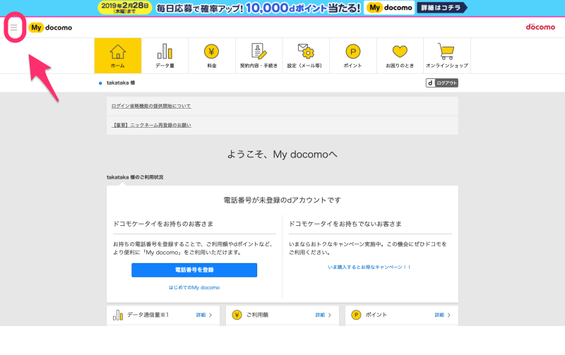The height and width of the screenshot is (355, 565).
Task: Click ドコモケータイをお持ちでないお客さま heading
Action: click(x=345, y=224)
